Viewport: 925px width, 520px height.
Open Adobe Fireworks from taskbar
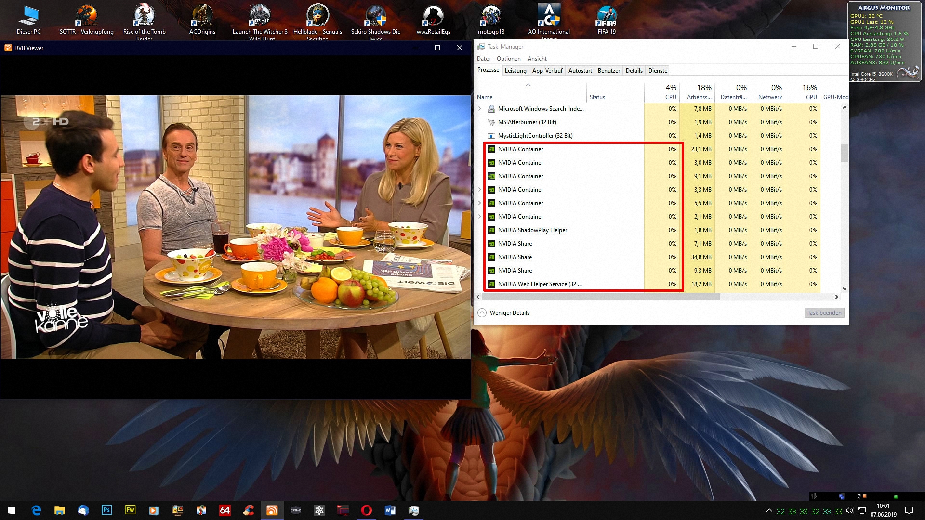tap(130, 510)
